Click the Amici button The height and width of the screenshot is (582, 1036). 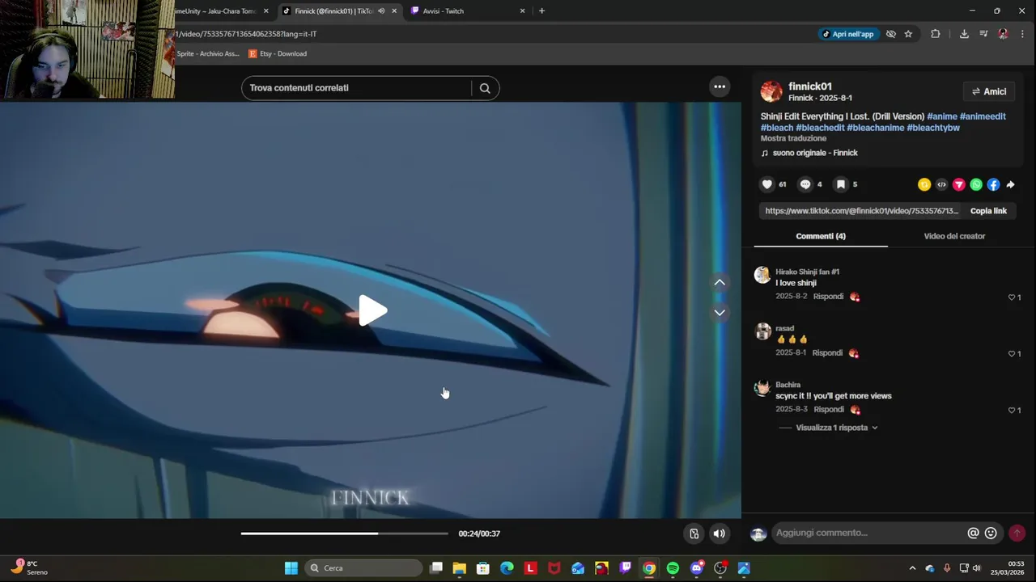point(989,91)
